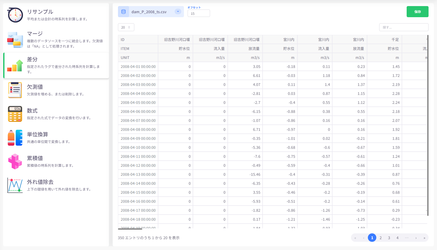Click the entry count text at table bottom
This screenshot has width=437, height=250.
pyautogui.click(x=149, y=238)
